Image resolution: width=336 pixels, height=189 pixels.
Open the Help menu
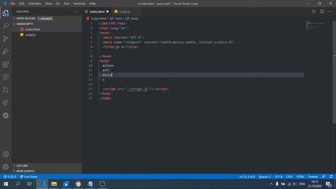coord(92,4)
